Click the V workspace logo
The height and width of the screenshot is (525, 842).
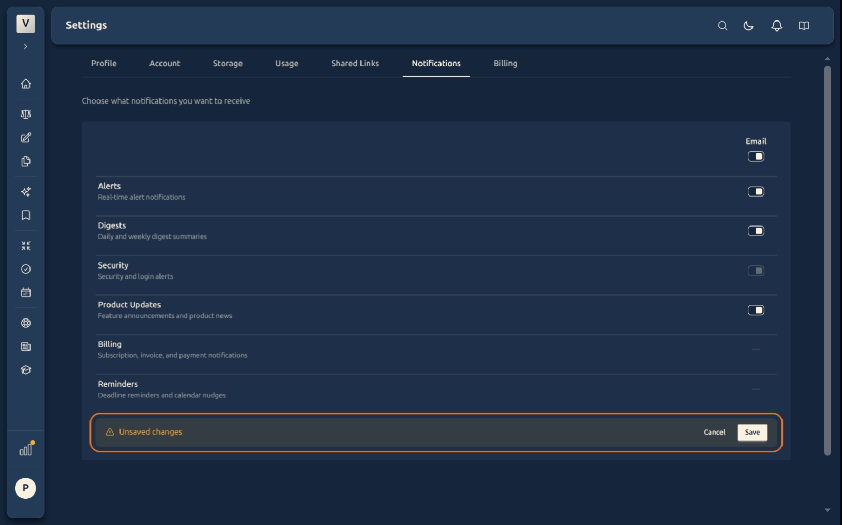pyautogui.click(x=26, y=24)
